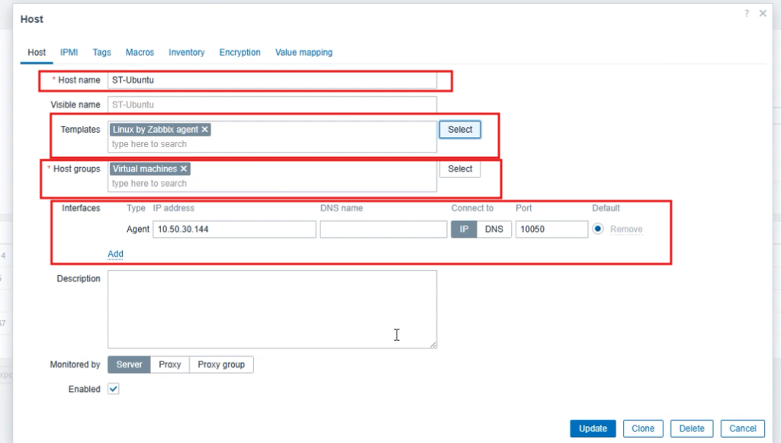The image size is (781, 443).
Task: Open the Select button for Templates
Action: pos(460,130)
